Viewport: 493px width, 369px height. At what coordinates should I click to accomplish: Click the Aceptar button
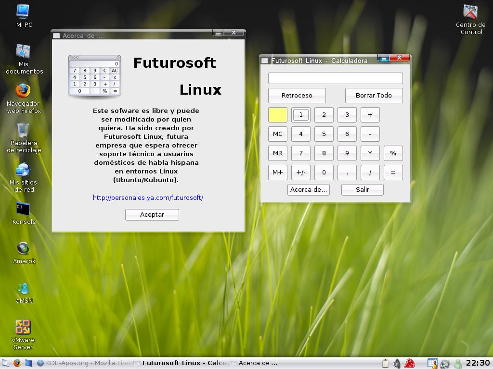[152, 215]
